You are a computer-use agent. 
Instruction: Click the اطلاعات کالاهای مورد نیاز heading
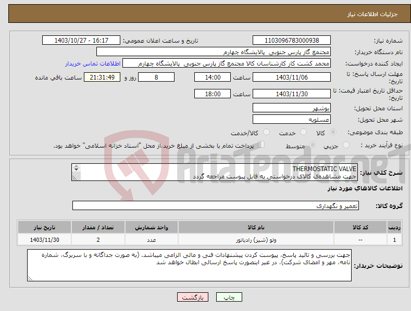pos(365,188)
